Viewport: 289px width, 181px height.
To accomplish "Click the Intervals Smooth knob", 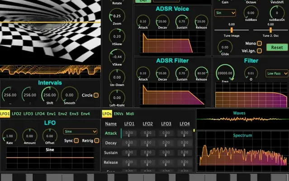I will (x=69, y=95).
